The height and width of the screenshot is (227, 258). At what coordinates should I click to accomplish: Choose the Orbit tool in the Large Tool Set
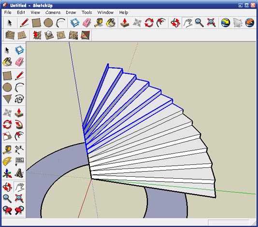7,187
